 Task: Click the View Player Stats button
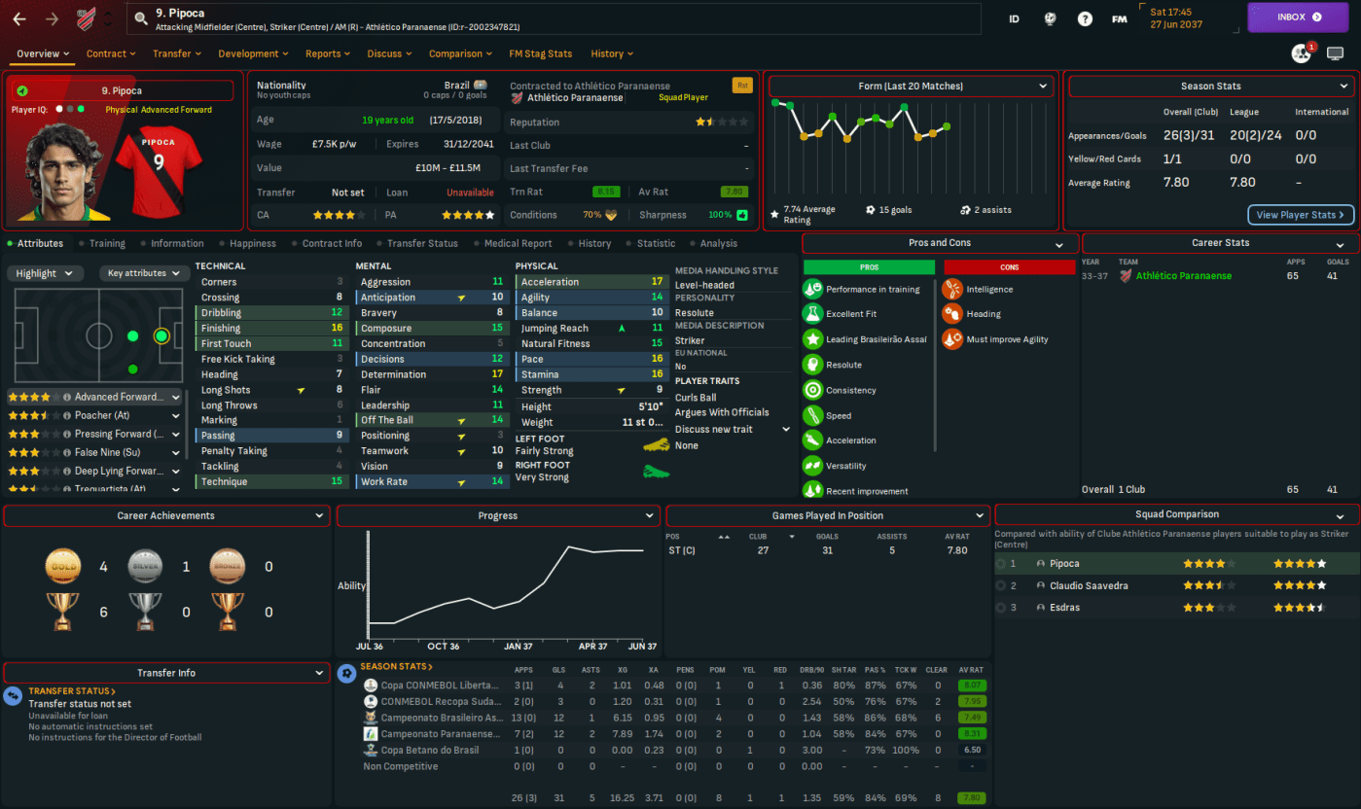click(1300, 215)
